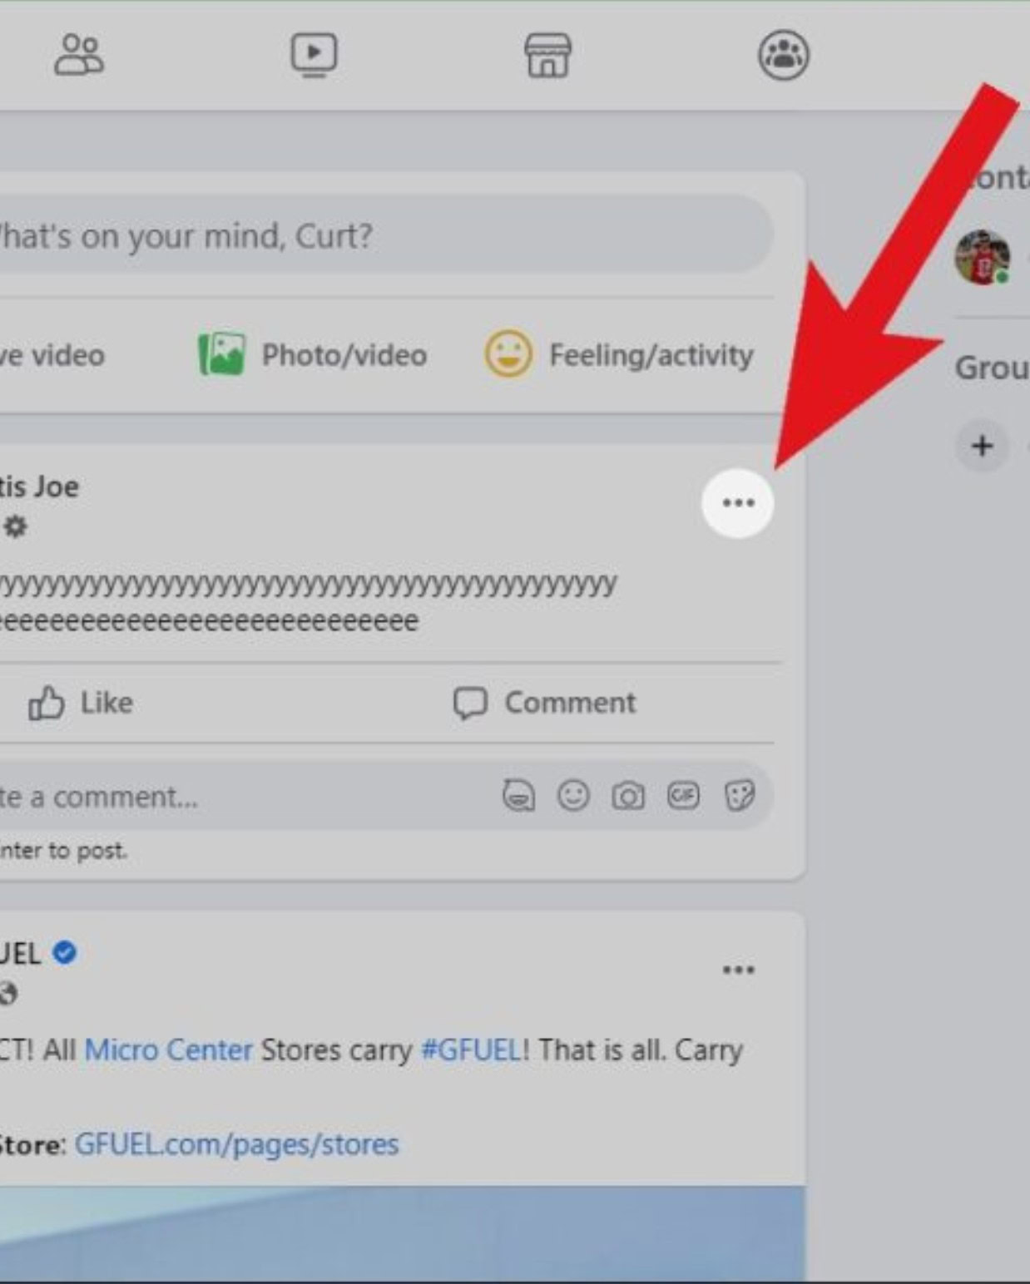Click the privacy gear under the post author
The width and height of the screenshot is (1030, 1284).
pos(15,526)
